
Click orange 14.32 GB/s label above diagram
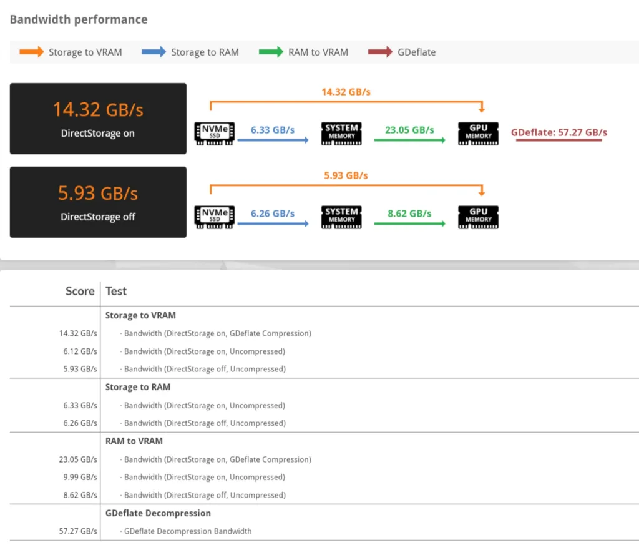[346, 92]
